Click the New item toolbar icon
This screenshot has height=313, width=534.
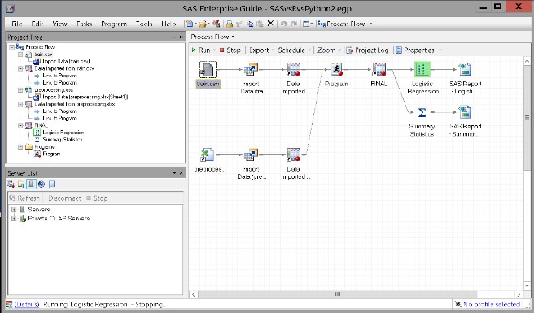190,24
